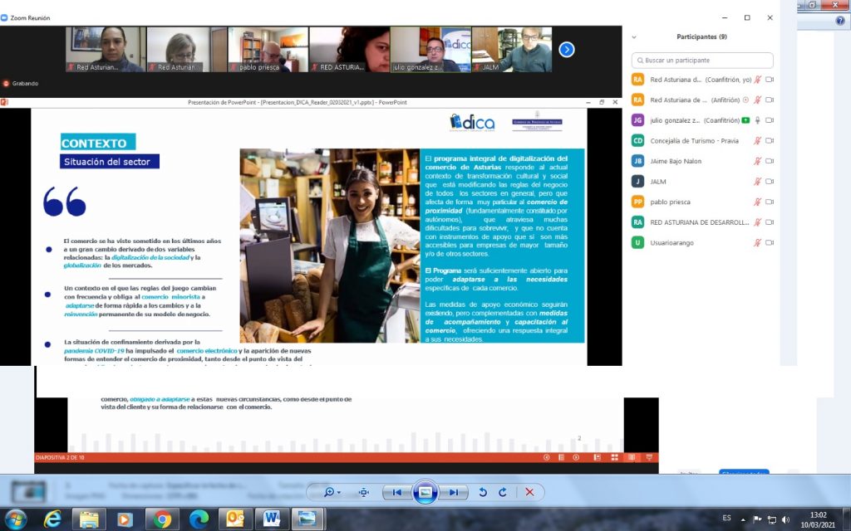Show more video thumbnails with right arrow
851x531 pixels.
(x=567, y=50)
